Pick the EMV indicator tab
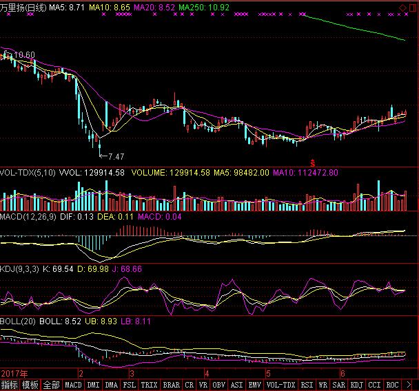 [255, 385]
